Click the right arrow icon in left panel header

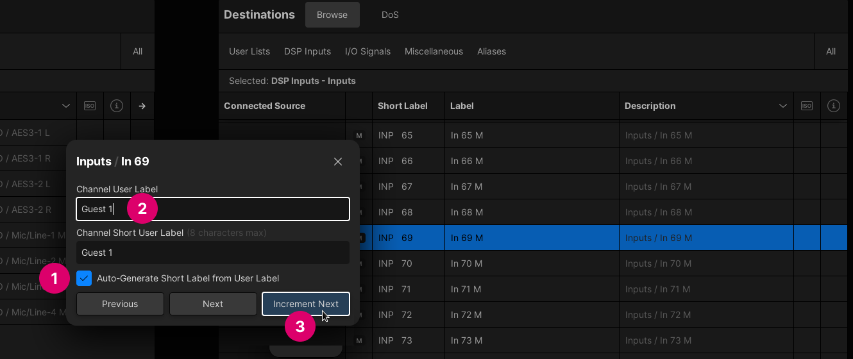(142, 106)
